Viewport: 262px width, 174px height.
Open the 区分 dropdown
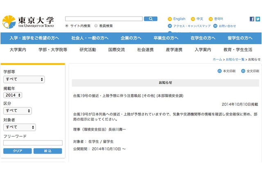18,111
